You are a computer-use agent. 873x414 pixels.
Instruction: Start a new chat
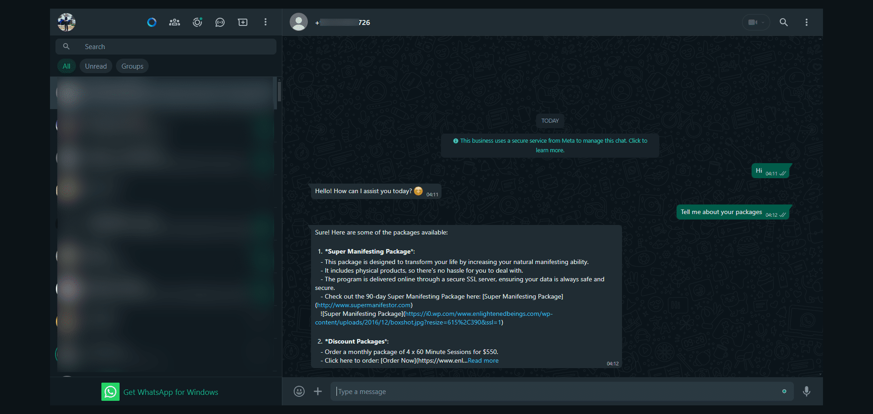click(x=242, y=22)
